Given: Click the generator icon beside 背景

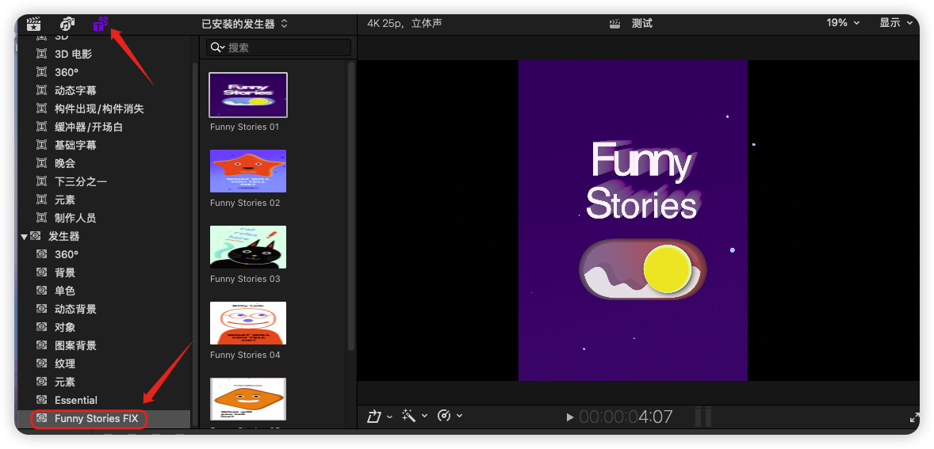Looking at the screenshot, I should (41, 273).
